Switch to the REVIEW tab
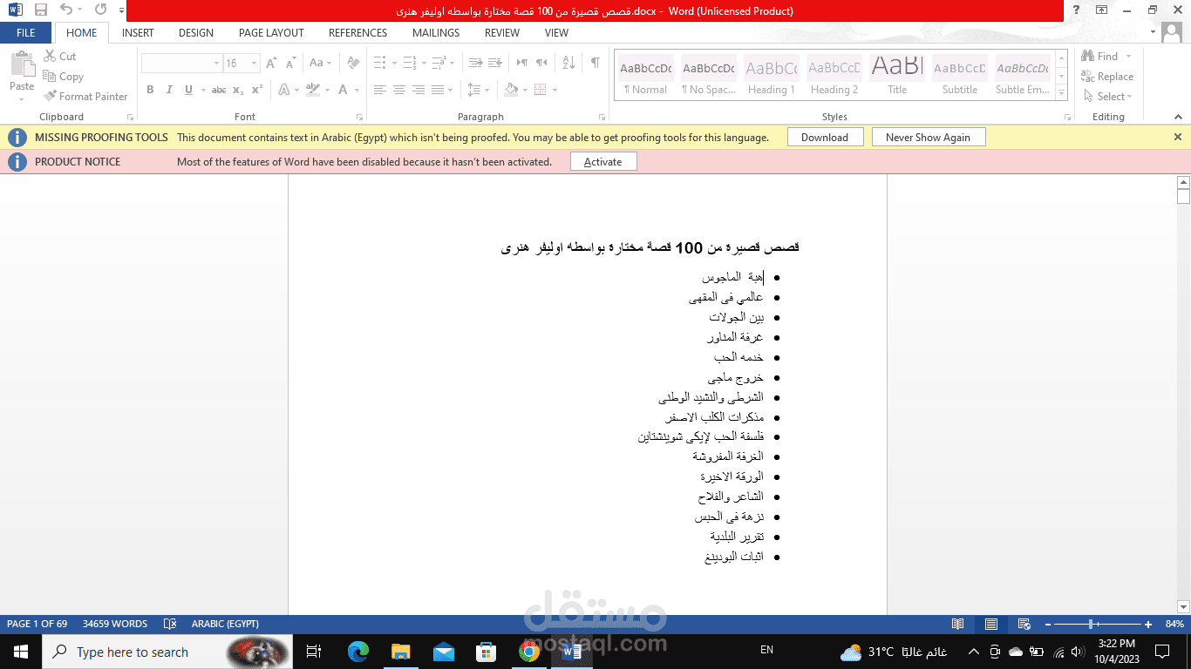The width and height of the screenshot is (1191, 669). click(x=502, y=33)
